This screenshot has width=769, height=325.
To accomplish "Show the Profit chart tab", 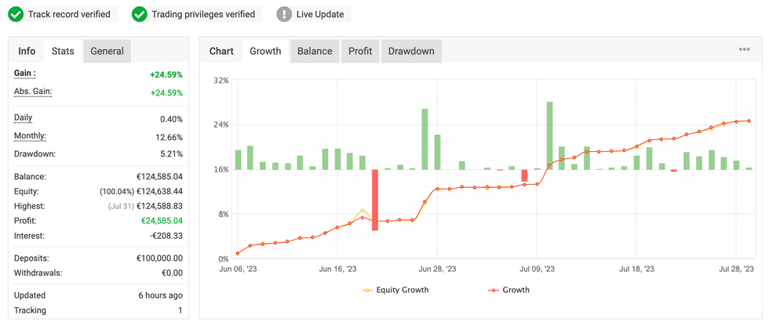I will [360, 51].
